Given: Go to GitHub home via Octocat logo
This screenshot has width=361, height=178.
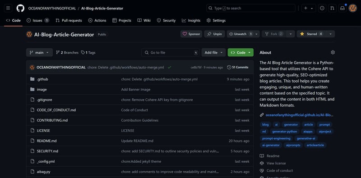Looking at the screenshot, I should pyautogui.click(x=20, y=8).
